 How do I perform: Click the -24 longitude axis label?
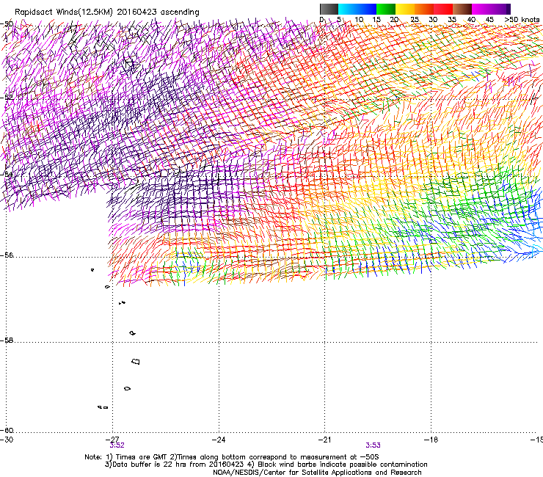(219, 440)
